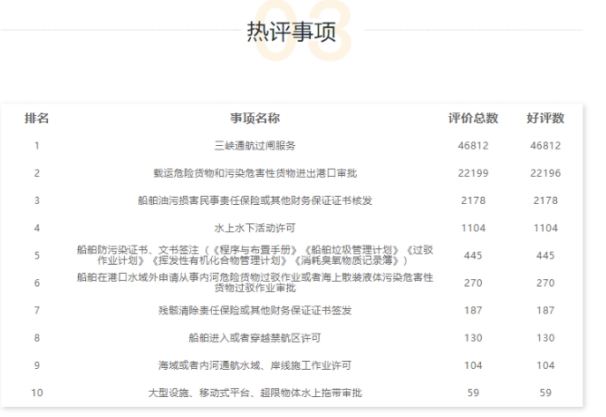Open 大型设施、移动式平台、超限物体水上拖带审批 item
606x417 pixels.
255,393
